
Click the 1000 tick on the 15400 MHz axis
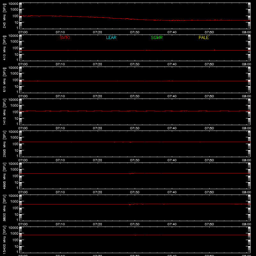(14, 234)
